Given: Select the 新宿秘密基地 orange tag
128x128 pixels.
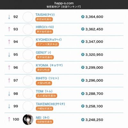Looking at the screenshot, I should [x=44, y=19].
